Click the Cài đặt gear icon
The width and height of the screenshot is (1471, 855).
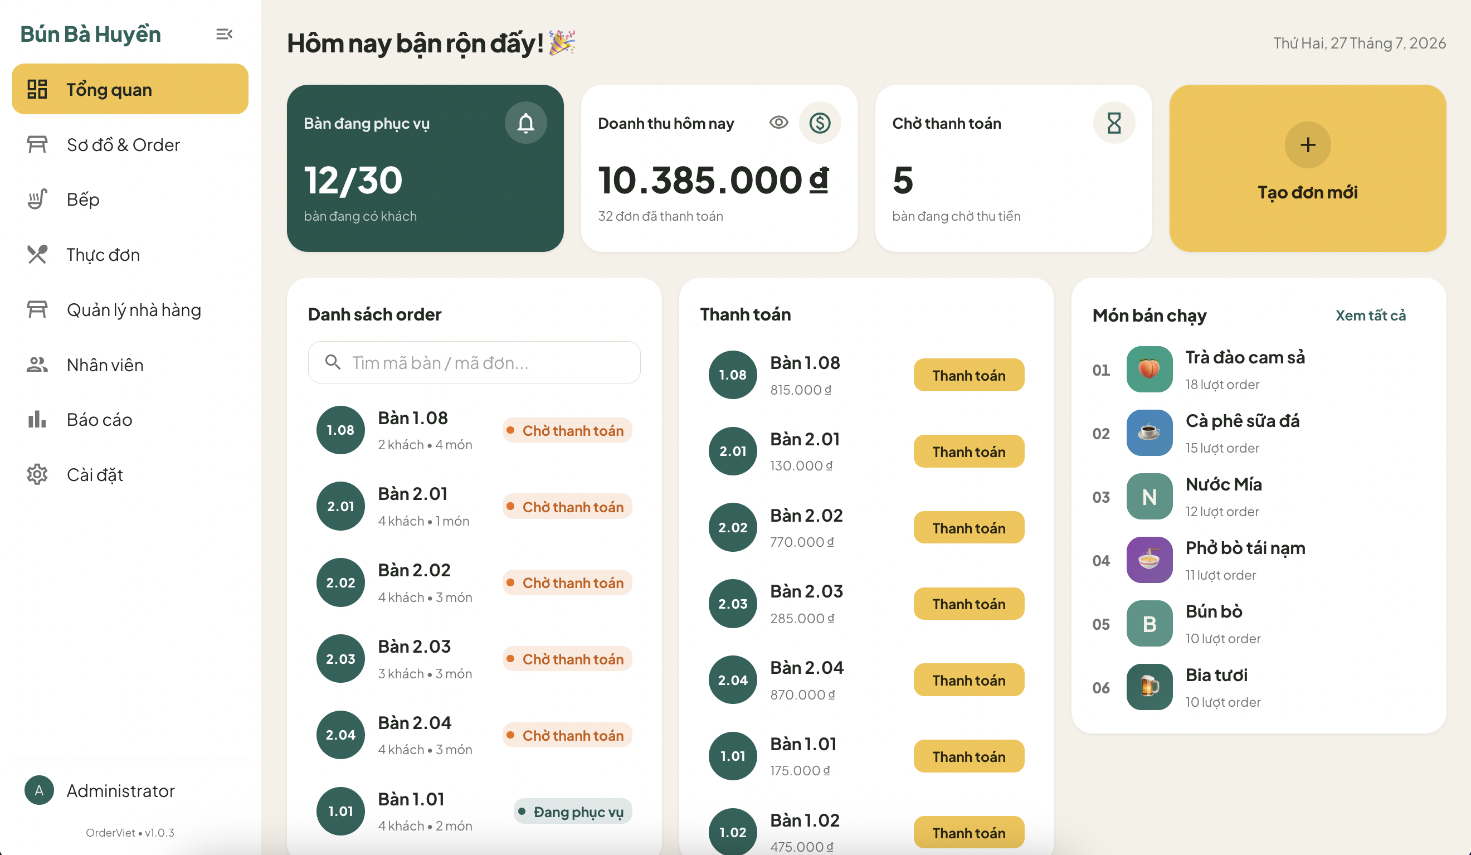point(37,475)
